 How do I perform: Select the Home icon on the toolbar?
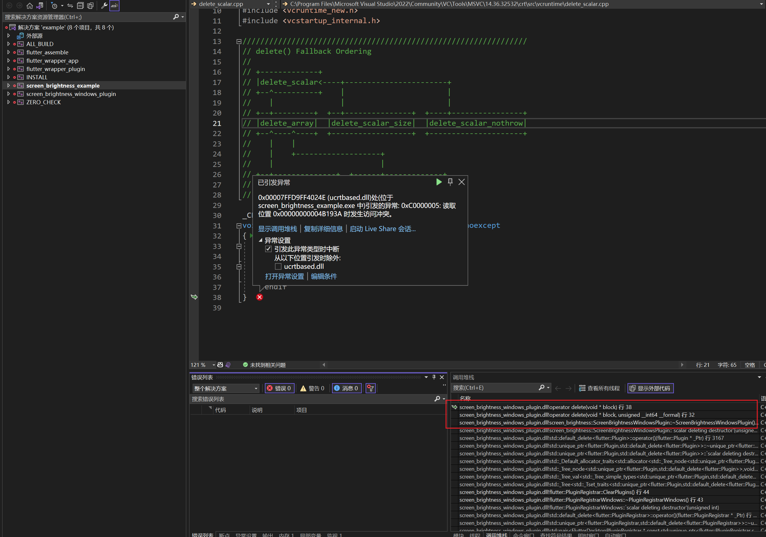(30, 6)
